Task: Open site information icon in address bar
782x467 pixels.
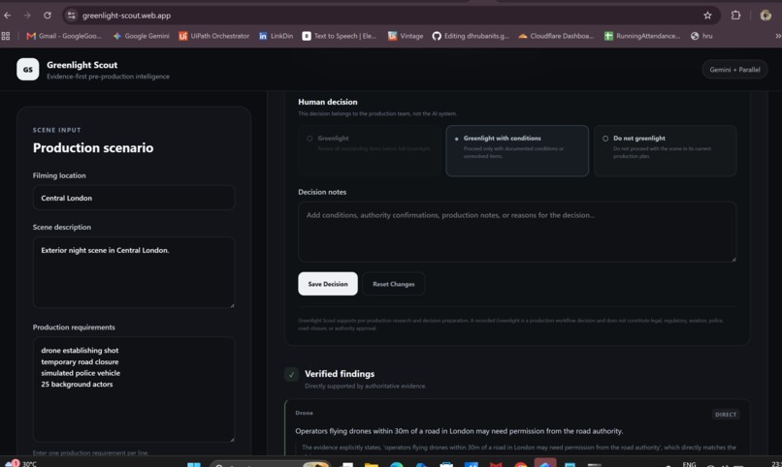Action: click(x=72, y=16)
